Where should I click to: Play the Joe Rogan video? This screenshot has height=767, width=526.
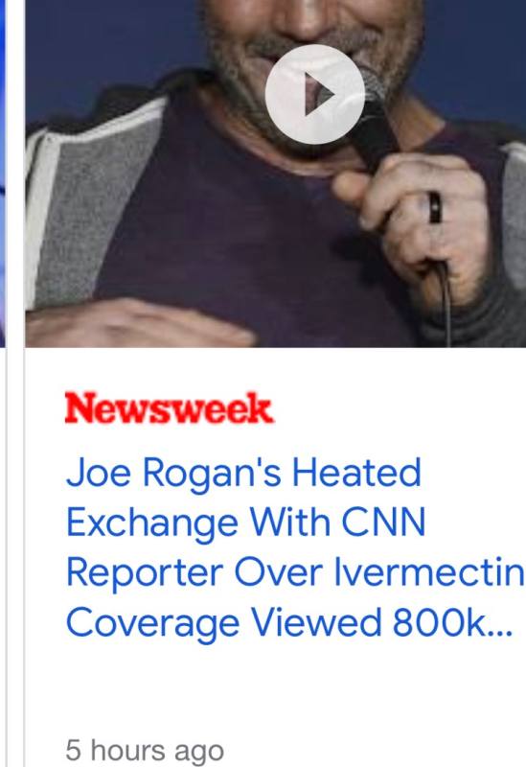tap(315, 94)
